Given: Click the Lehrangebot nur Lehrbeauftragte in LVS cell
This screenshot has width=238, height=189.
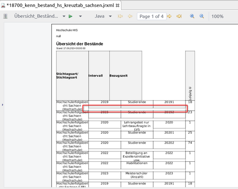Looking at the screenshot, I should coord(137,126).
